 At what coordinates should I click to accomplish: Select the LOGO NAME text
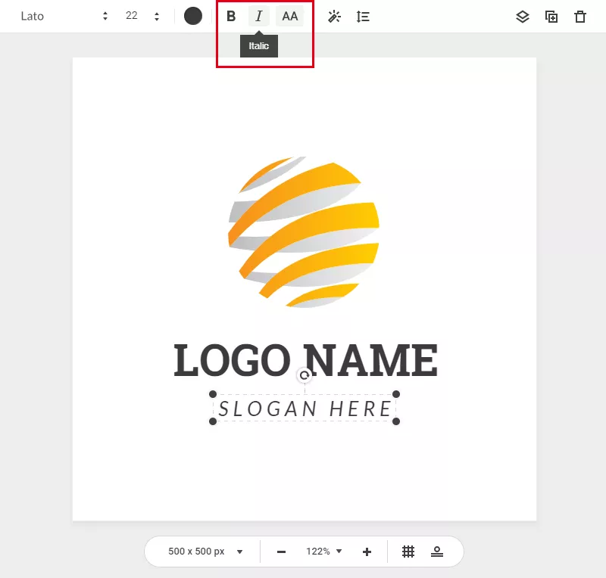(x=305, y=360)
